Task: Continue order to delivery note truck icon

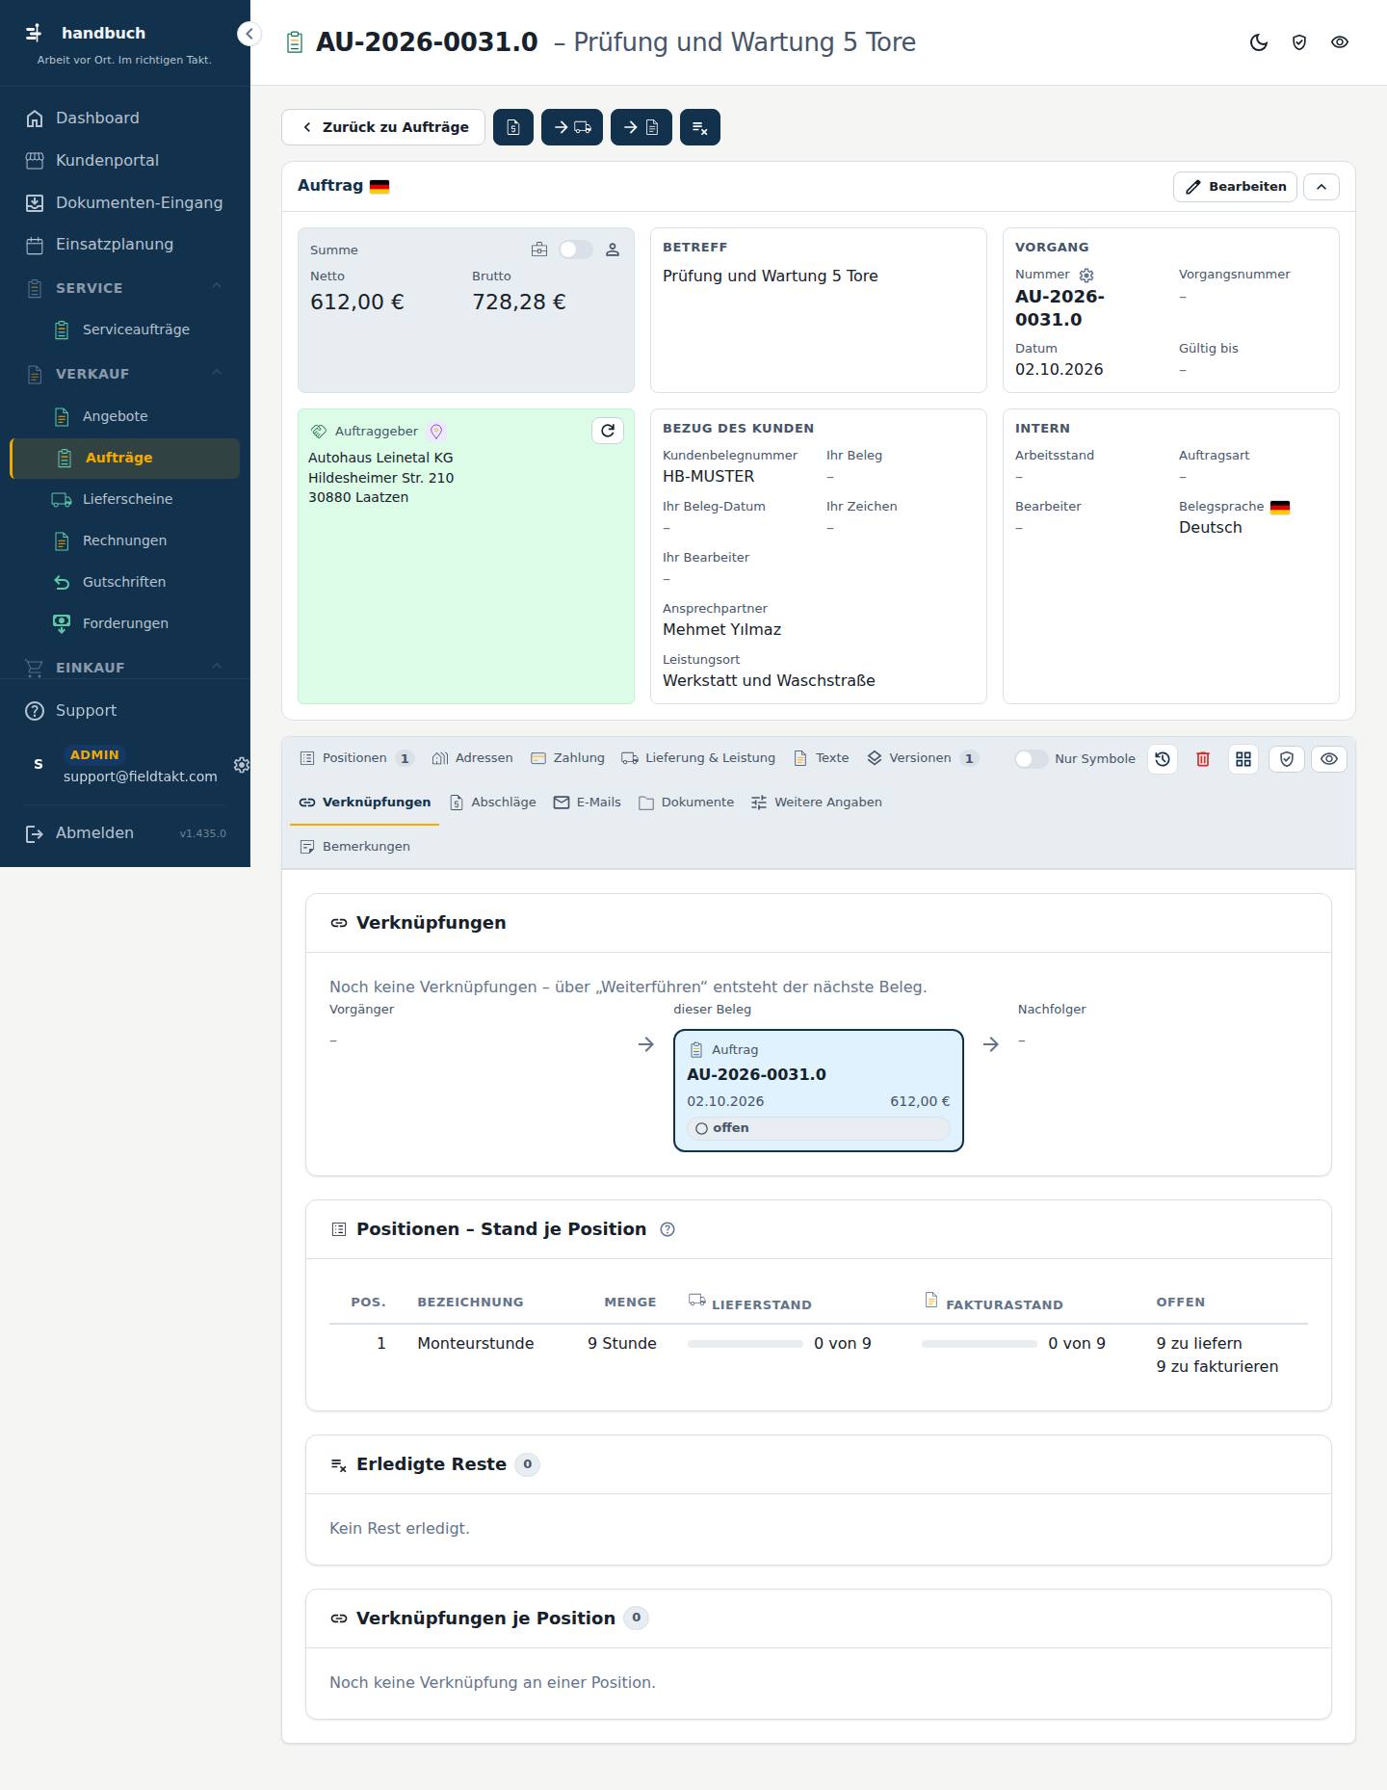Action: tap(572, 127)
